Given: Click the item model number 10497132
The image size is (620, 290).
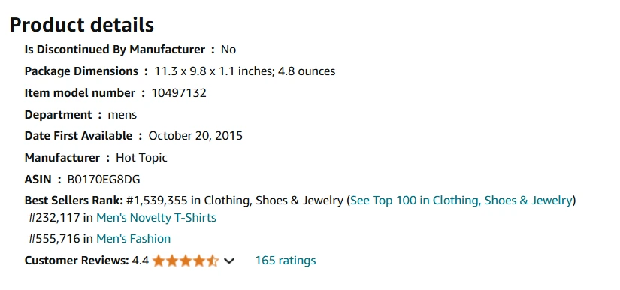Looking at the screenshot, I should click(x=179, y=93).
